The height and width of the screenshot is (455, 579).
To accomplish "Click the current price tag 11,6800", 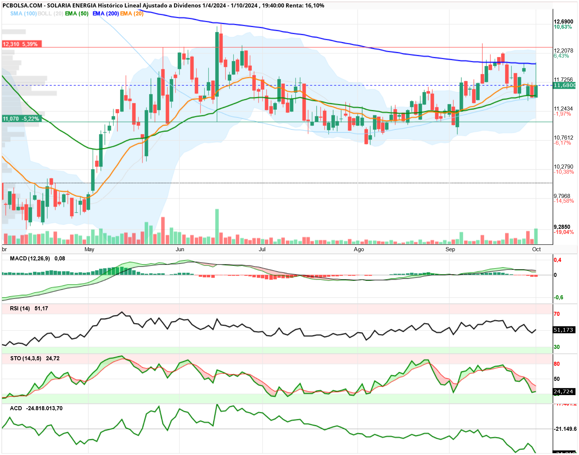I will tap(564, 85).
